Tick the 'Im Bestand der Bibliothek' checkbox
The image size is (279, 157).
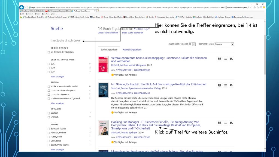(49, 52)
